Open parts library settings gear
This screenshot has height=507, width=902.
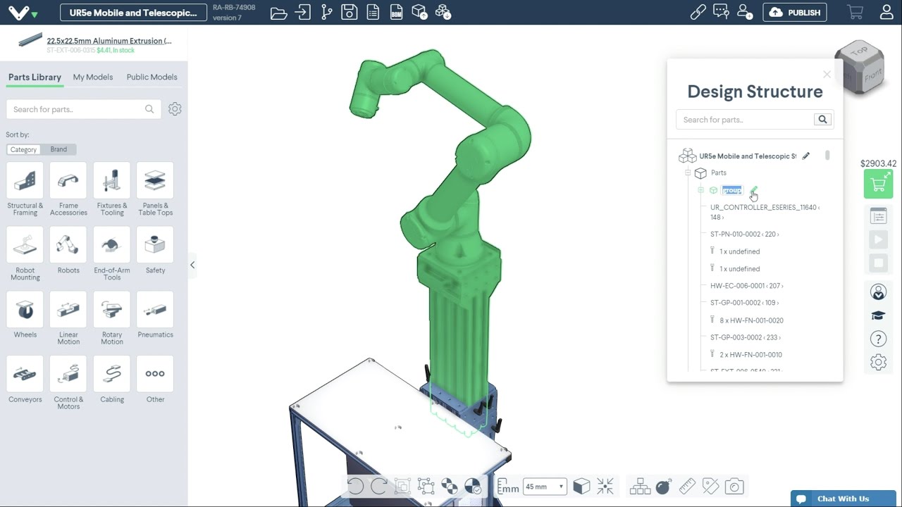[x=175, y=109]
